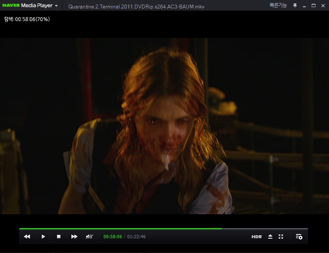
Task: Click the eject/open file icon
Action: point(270,237)
